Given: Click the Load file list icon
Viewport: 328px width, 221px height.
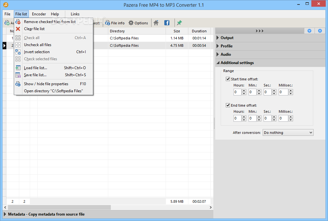Looking at the screenshot, I should click(18, 68).
